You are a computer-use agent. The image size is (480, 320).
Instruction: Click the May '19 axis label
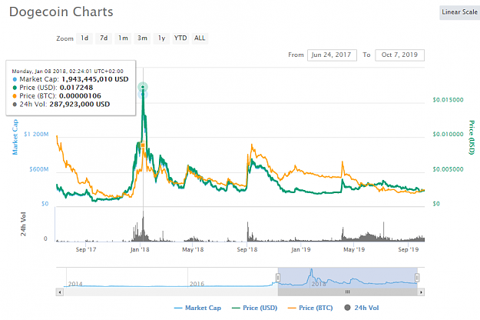[354, 249]
